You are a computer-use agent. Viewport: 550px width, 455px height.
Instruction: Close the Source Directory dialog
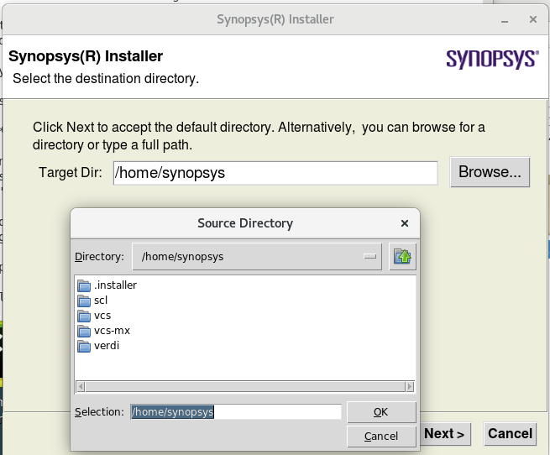405,223
